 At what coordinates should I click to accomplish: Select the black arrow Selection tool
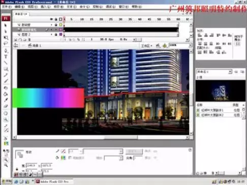pyautogui.click(x=6, y=25)
